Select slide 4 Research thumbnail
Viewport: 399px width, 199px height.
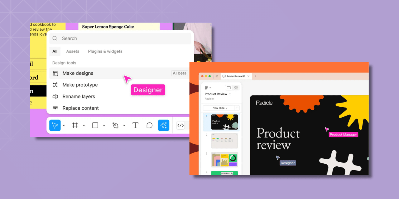pyautogui.click(x=224, y=173)
